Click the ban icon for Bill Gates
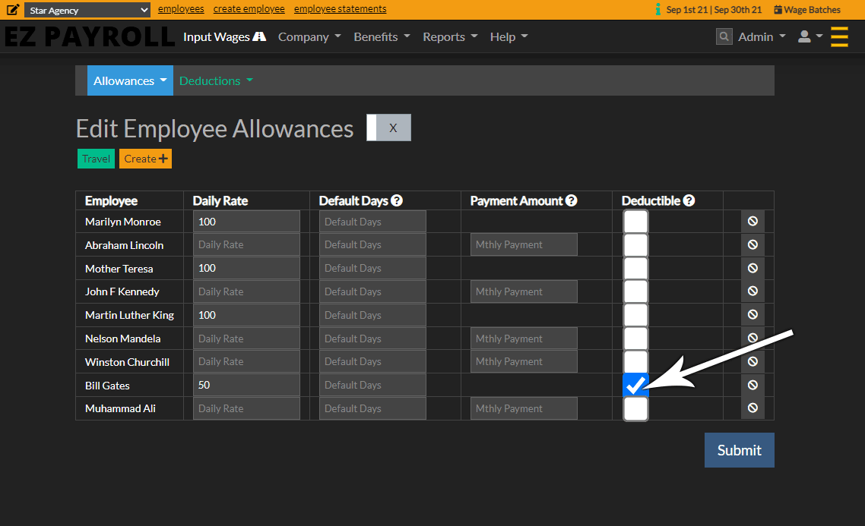The image size is (865, 526). tap(753, 385)
